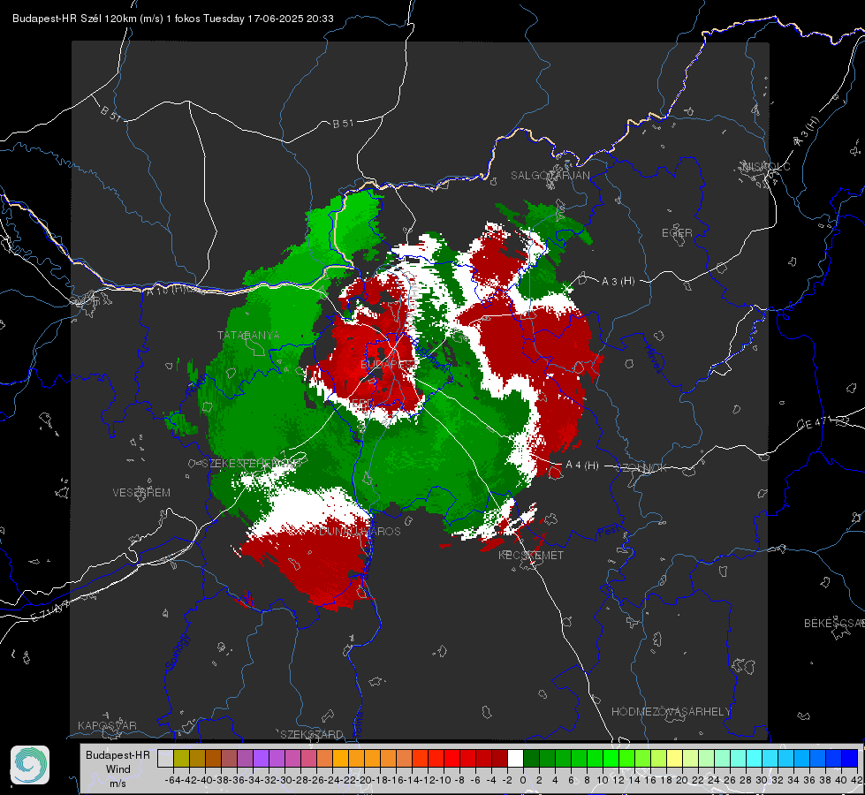The image size is (865, 795).
Task: Click the dark green swatch between 0 and 2
Action: 531,758
